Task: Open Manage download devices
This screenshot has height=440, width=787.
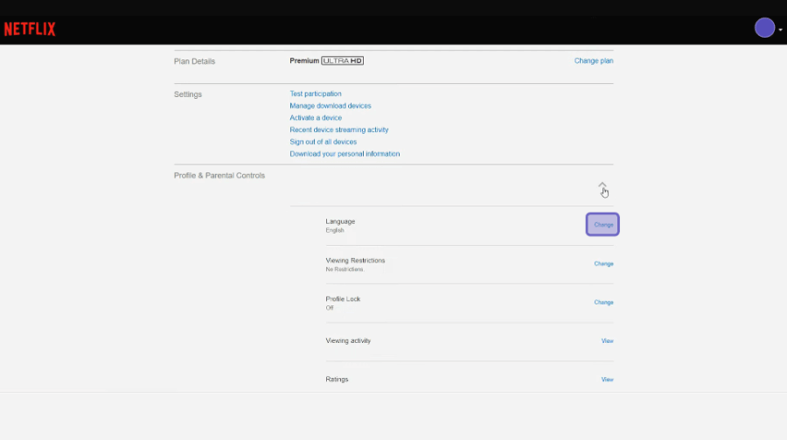Action: pos(331,106)
